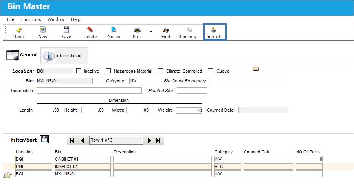The image size is (354, 192).
Task: Select the INSPECT-01 bin cell
Action: [x=83, y=166]
